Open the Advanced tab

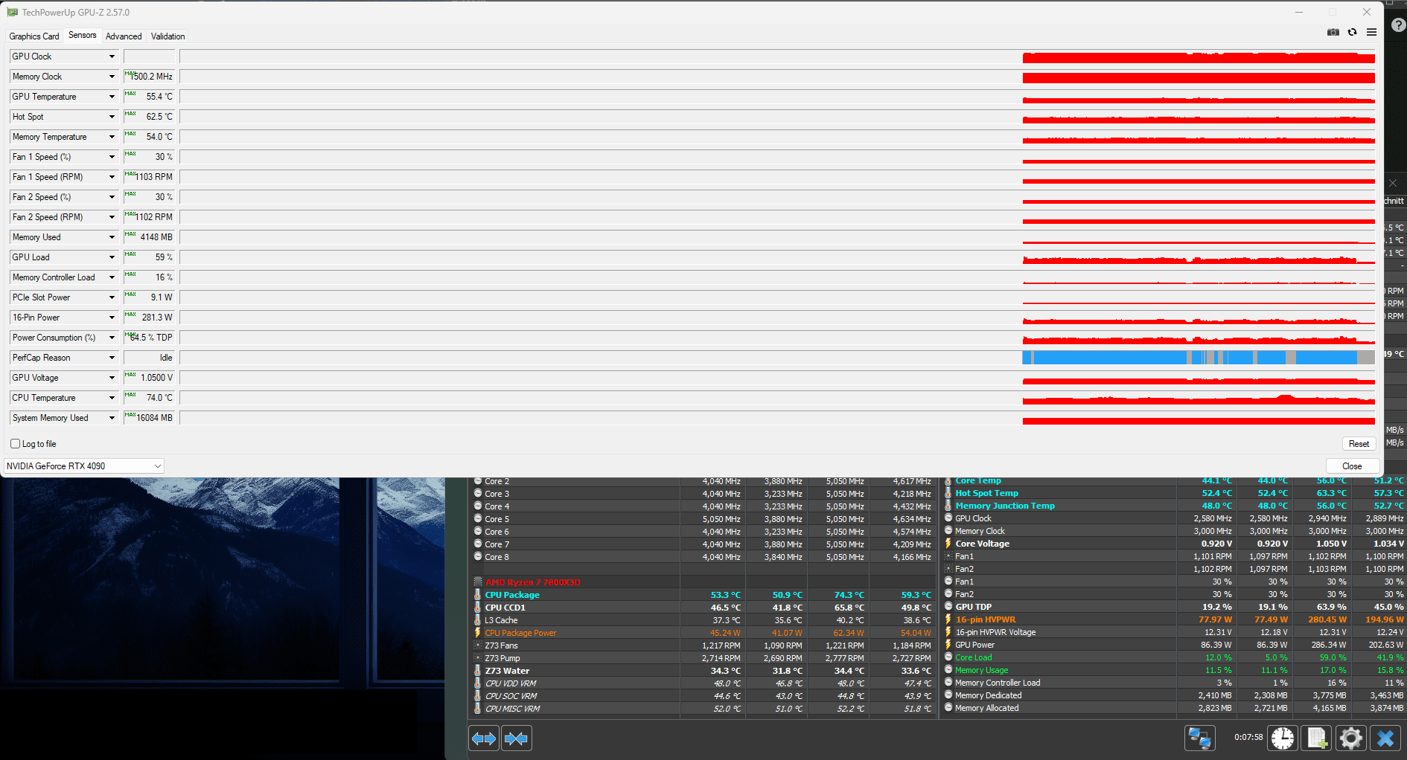click(x=124, y=36)
